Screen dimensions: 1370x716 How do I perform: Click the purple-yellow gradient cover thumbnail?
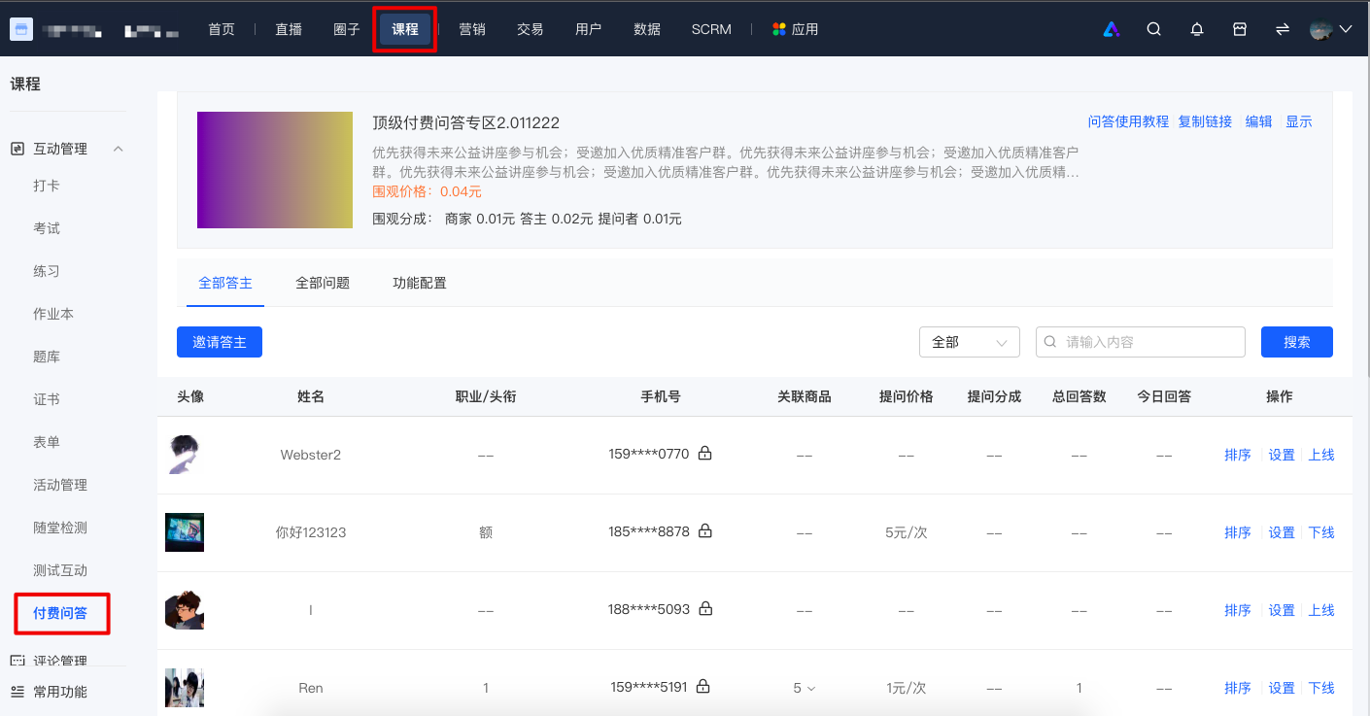[x=275, y=170]
